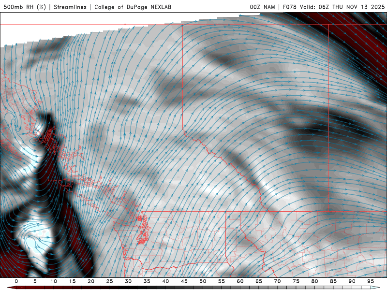Click the color scale label "20"
387x290 pixels.
[x=91, y=281]
